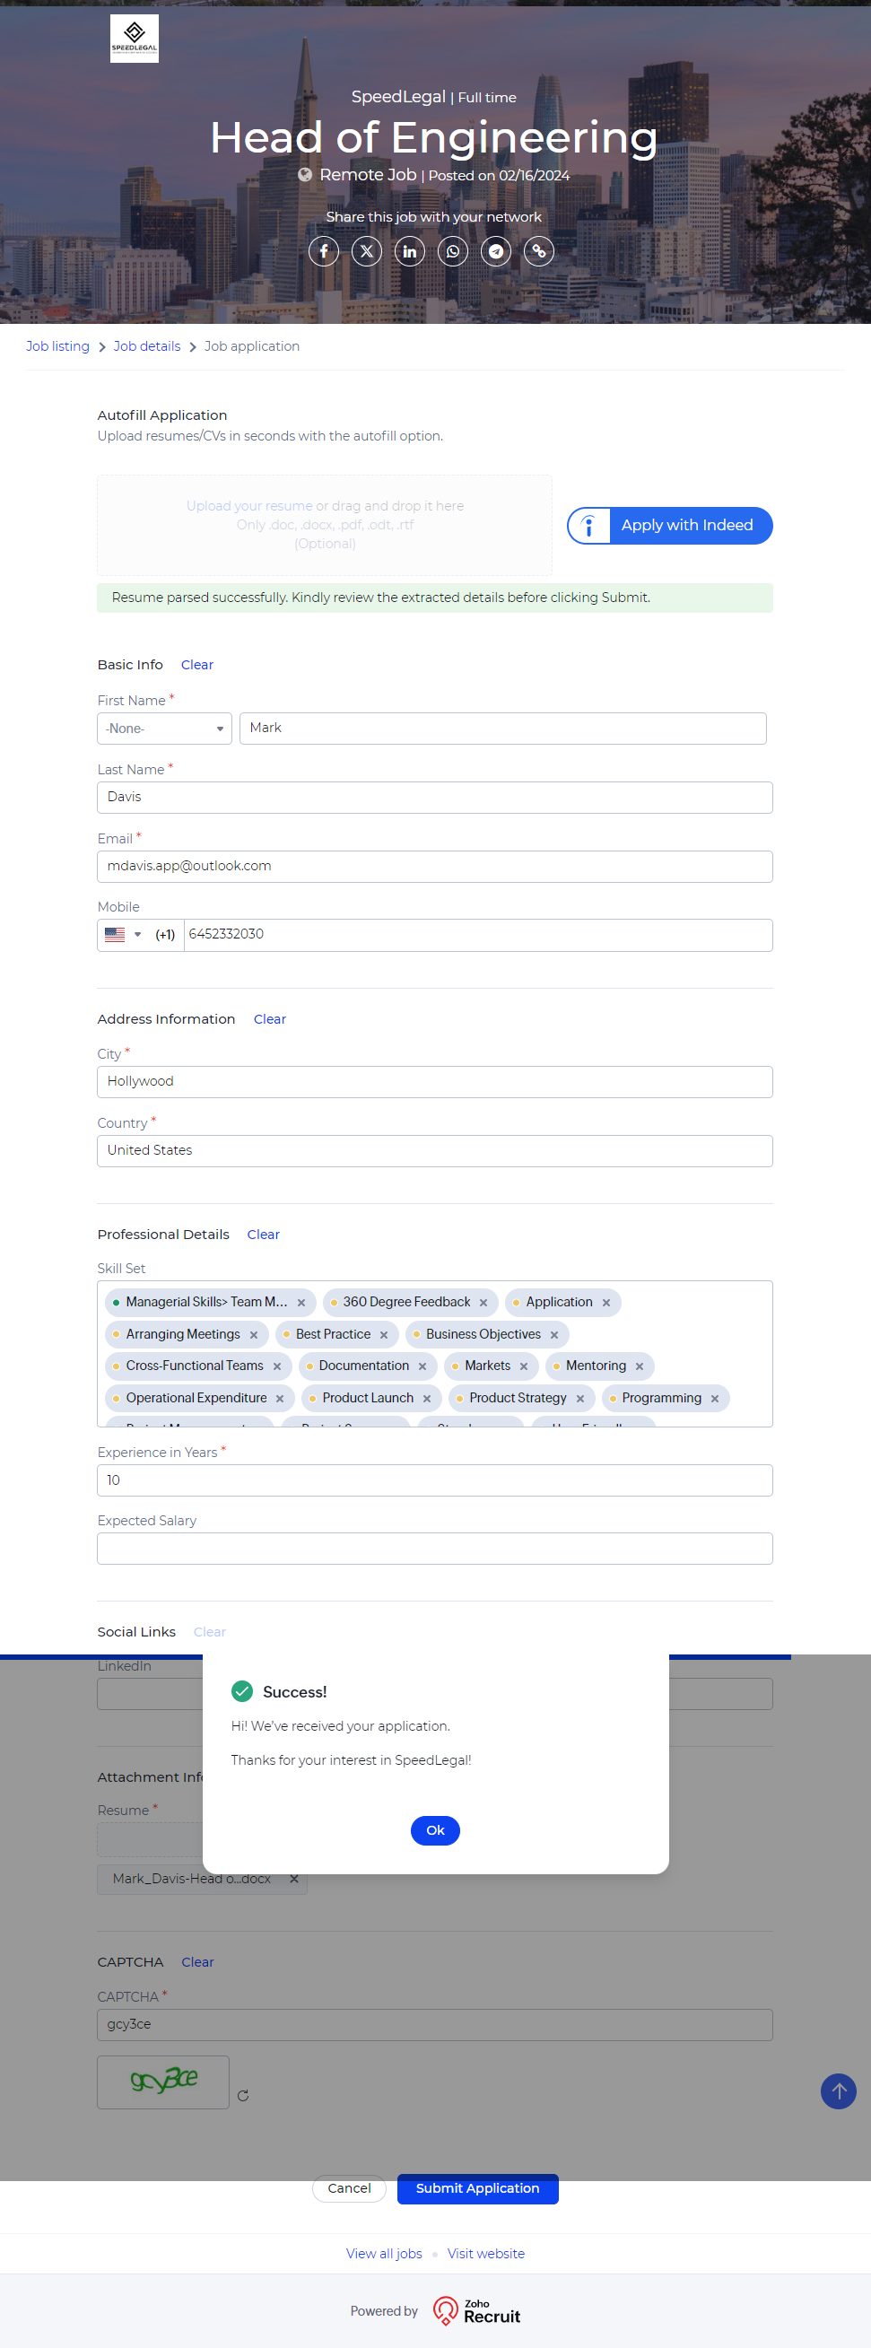Go to Job listing breadcrumb
The height and width of the screenshot is (2348, 871).
57,346
